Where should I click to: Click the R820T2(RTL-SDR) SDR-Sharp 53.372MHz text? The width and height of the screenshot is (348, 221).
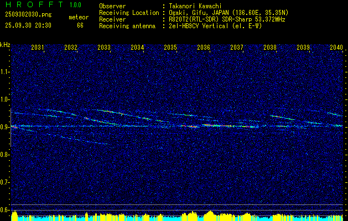click(x=227, y=19)
